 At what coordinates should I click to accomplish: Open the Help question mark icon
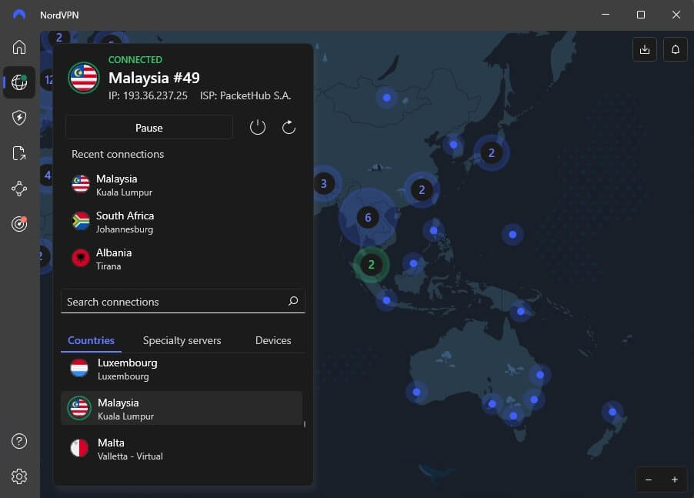click(19, 441)
